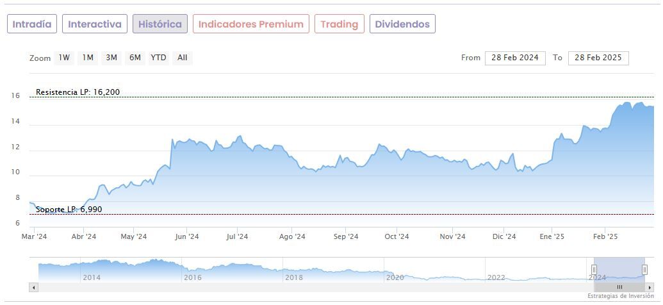Open the Intradía tab
The image size is (663, 305).
click(x=32, y=24)
